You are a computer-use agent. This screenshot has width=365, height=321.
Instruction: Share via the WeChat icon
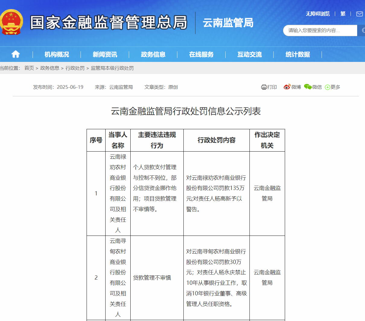point(308,87)
